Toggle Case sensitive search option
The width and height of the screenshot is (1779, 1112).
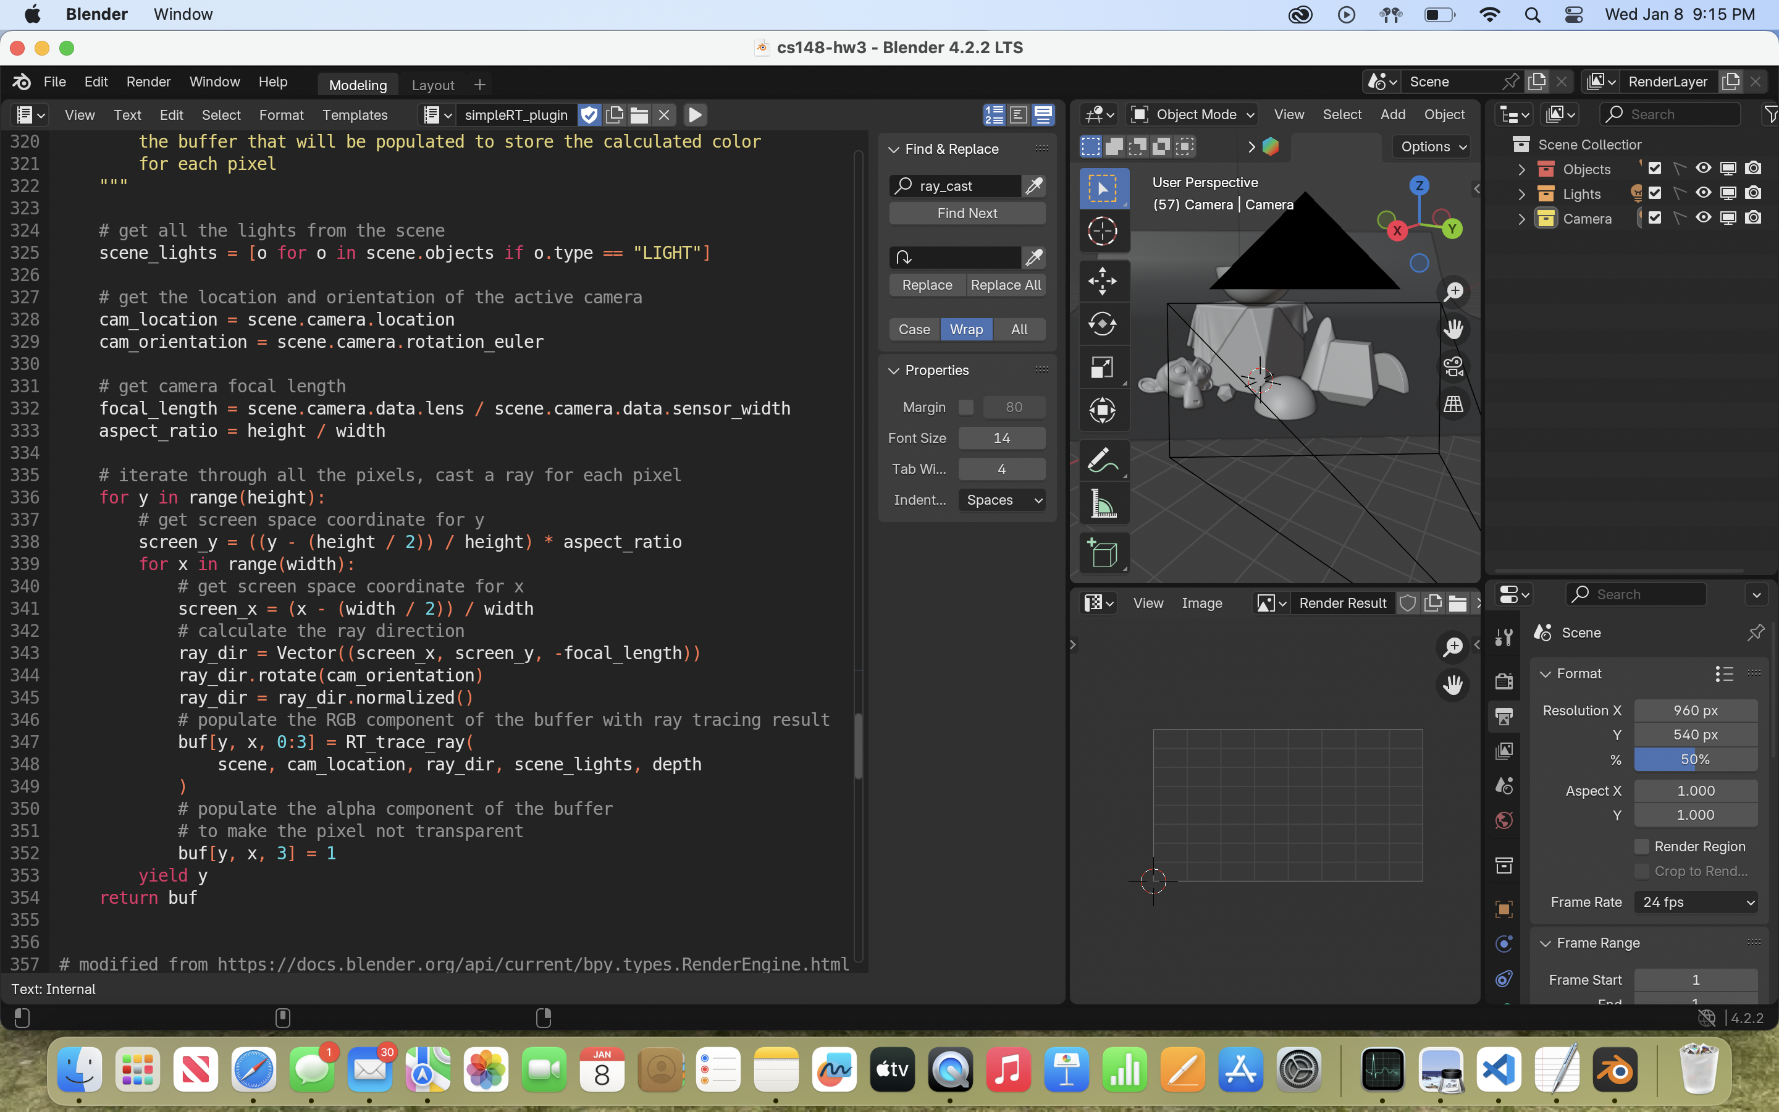coord(914,329)
